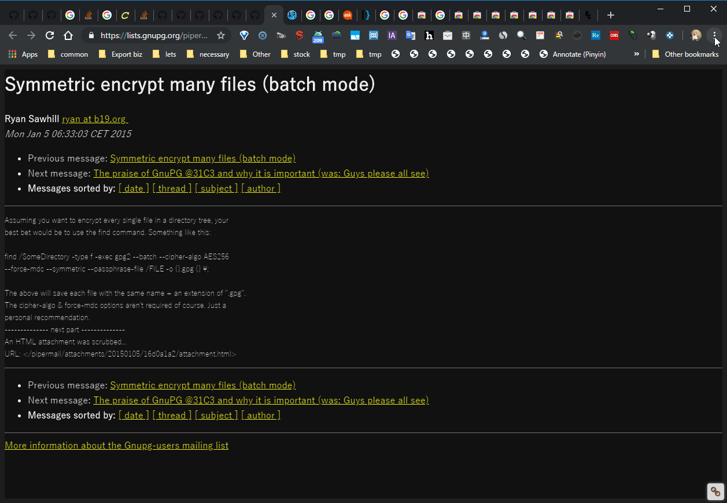
Task: Open the Chrome three-dot menu
Action: coord(715,35)
